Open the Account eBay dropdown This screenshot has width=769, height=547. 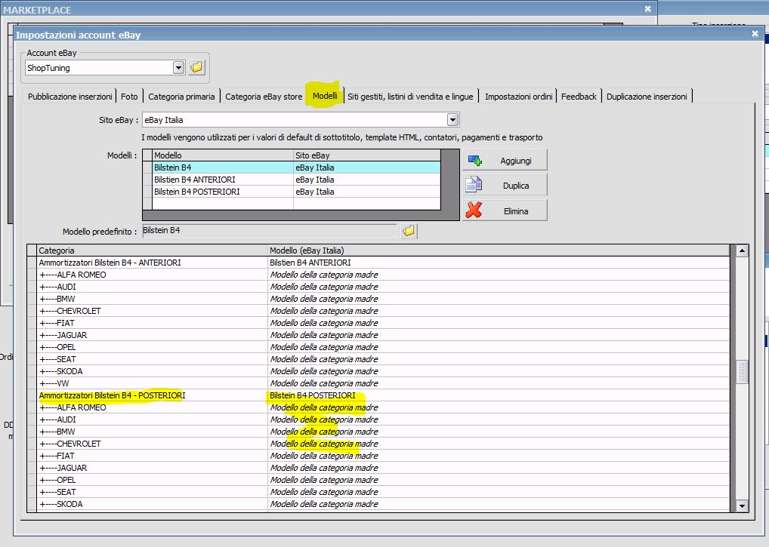178,68
